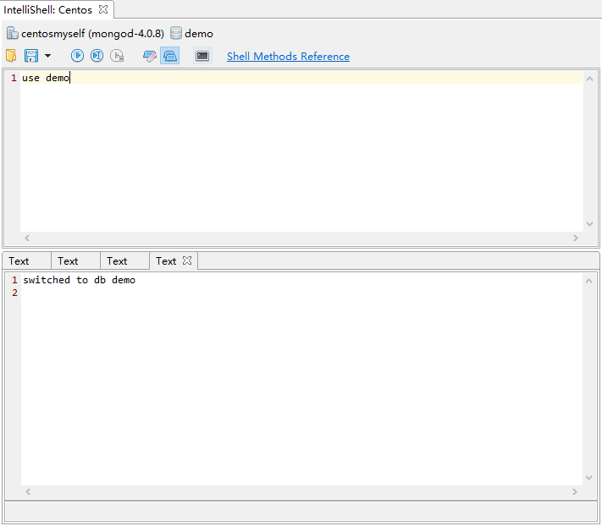Click the editor scroll-left arrow
This screenshot has height=526, width=602.
pos(27,238)
